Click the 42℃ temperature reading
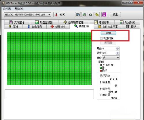 [62, 15]
